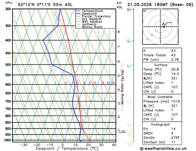196x151 pixels.
Task: Click the Totals Totals value 43
Action: click(173, 55)
